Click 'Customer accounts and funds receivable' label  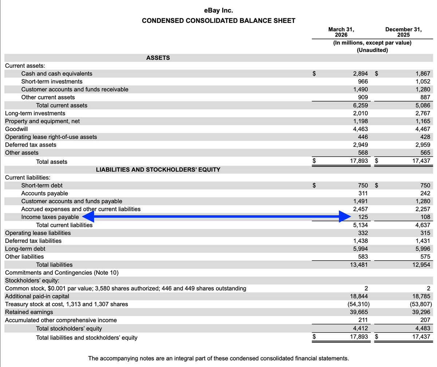click(x=75, y=89)
